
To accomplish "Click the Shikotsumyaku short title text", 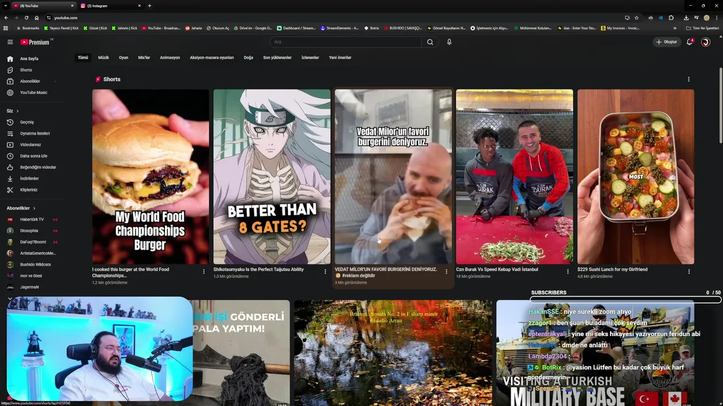I will (258, 270).
